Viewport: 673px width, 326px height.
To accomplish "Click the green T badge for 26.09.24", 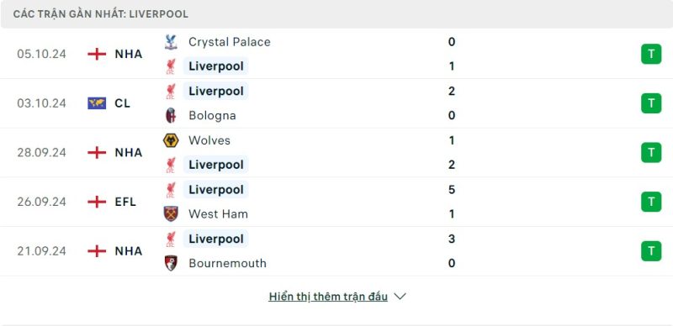I will coord(651,202).
